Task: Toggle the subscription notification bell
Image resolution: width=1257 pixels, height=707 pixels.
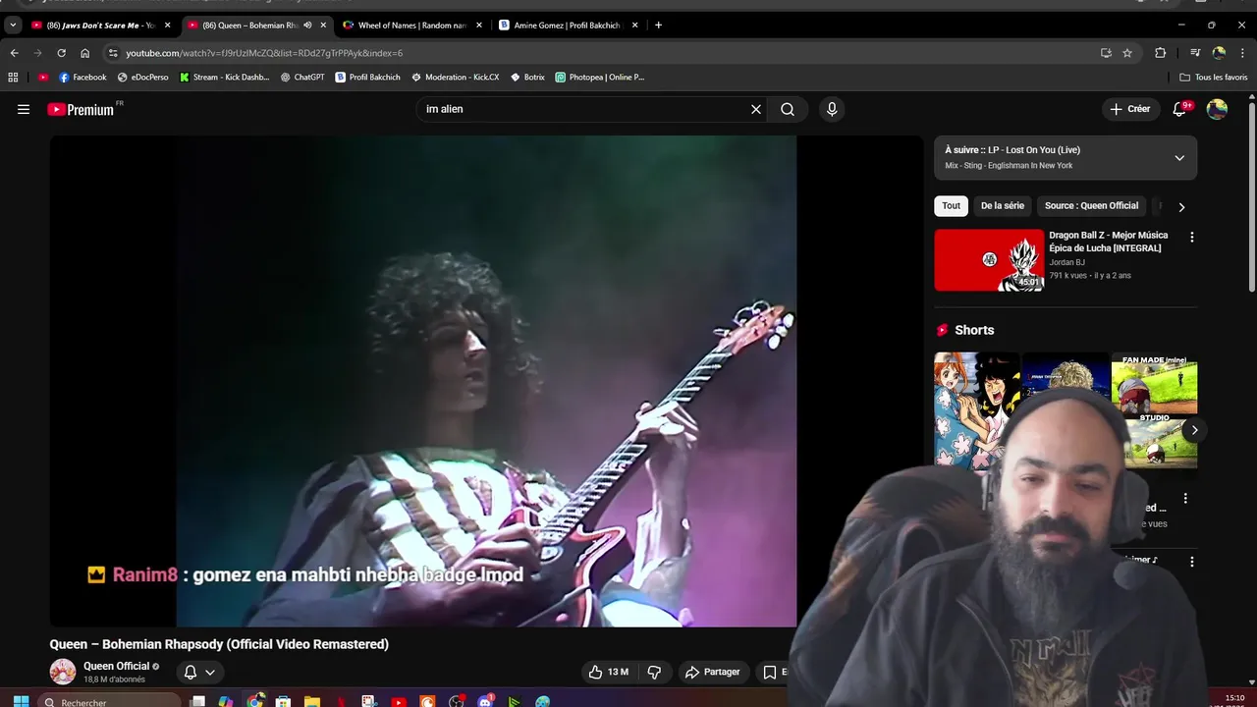Action: tap(199, 672)
